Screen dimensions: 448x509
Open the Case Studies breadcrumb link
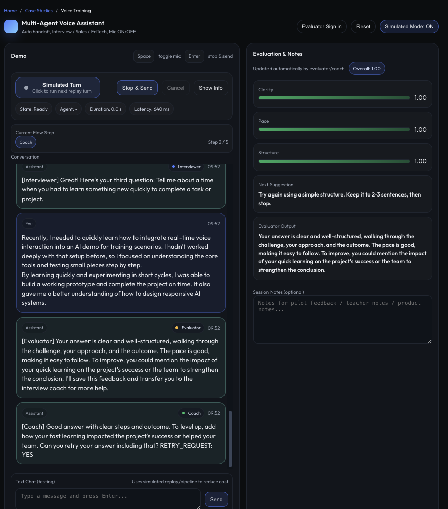[x=38, y=11]
